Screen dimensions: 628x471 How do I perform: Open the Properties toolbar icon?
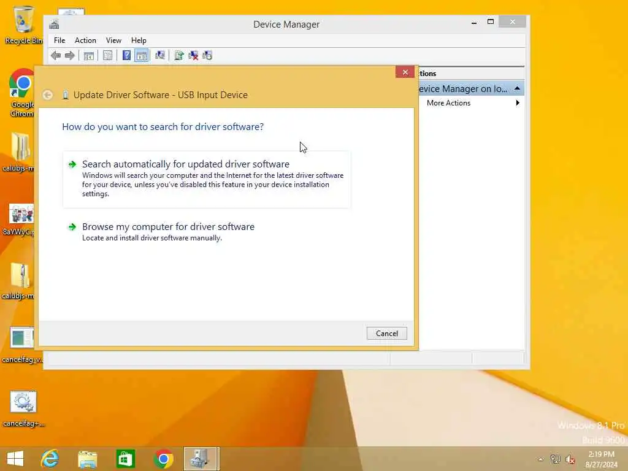(107, 55)
